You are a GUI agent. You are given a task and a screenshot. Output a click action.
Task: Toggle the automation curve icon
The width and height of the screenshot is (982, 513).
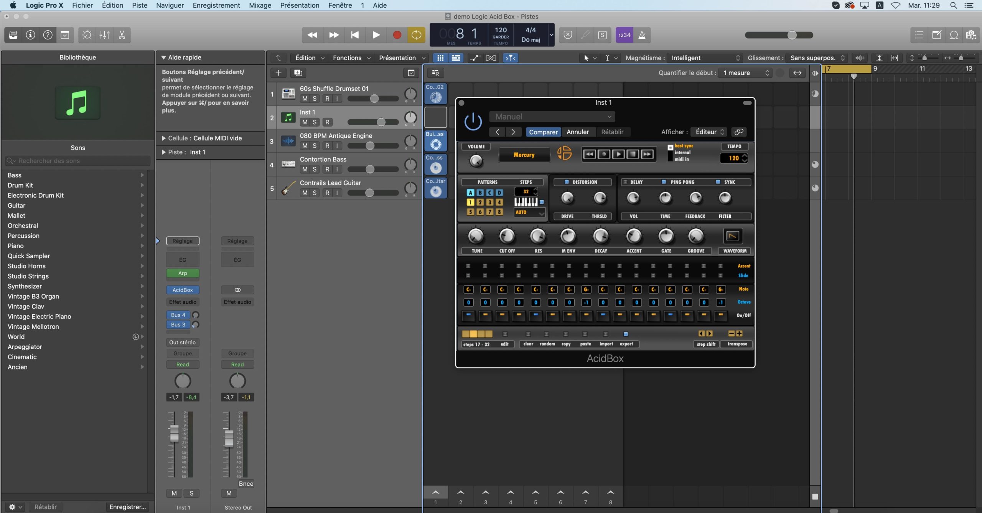[x=475, y=58]
